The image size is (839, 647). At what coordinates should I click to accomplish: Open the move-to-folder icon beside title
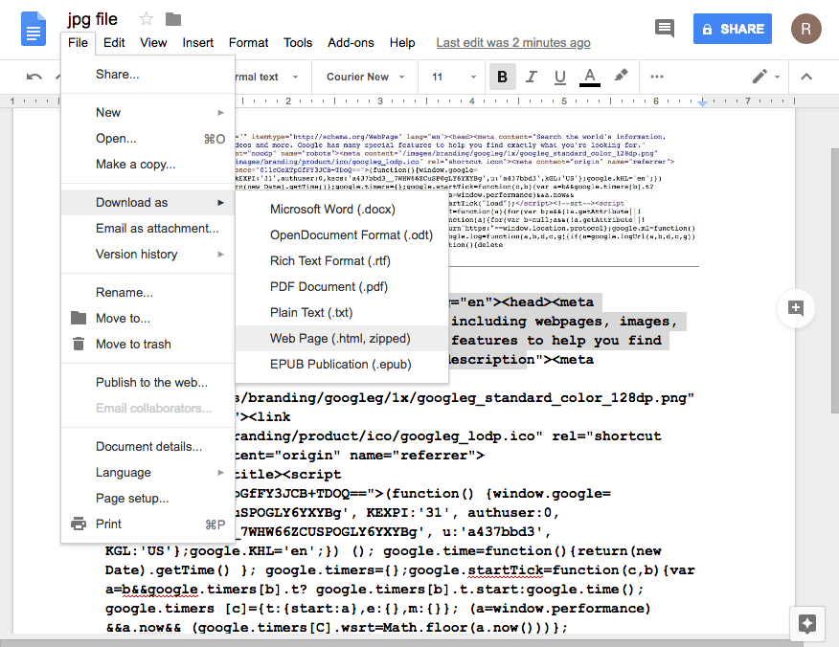(x=173, y=20)
